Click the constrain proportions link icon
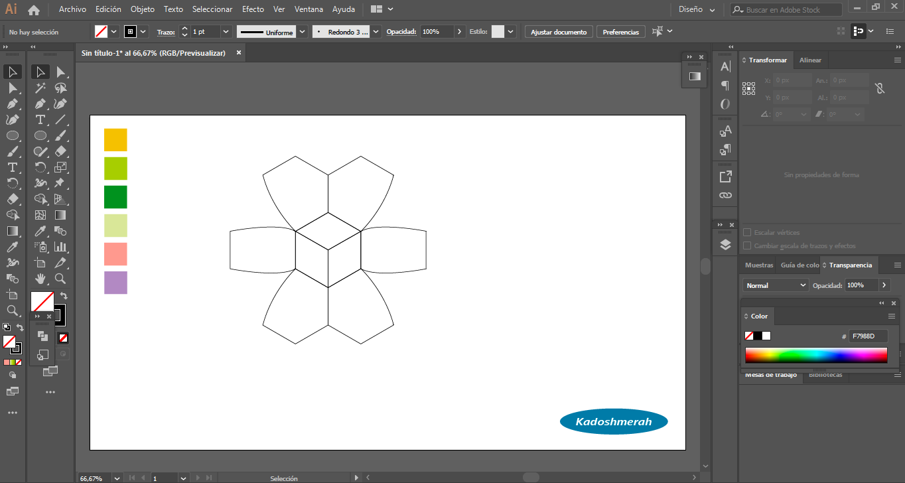 [880, 88]
